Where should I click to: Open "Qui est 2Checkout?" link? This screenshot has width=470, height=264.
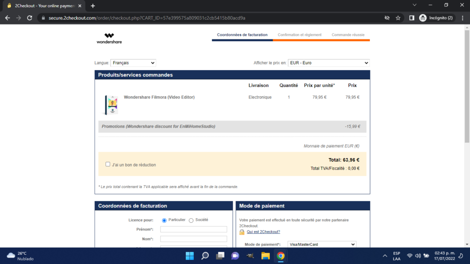pos(263,231)
